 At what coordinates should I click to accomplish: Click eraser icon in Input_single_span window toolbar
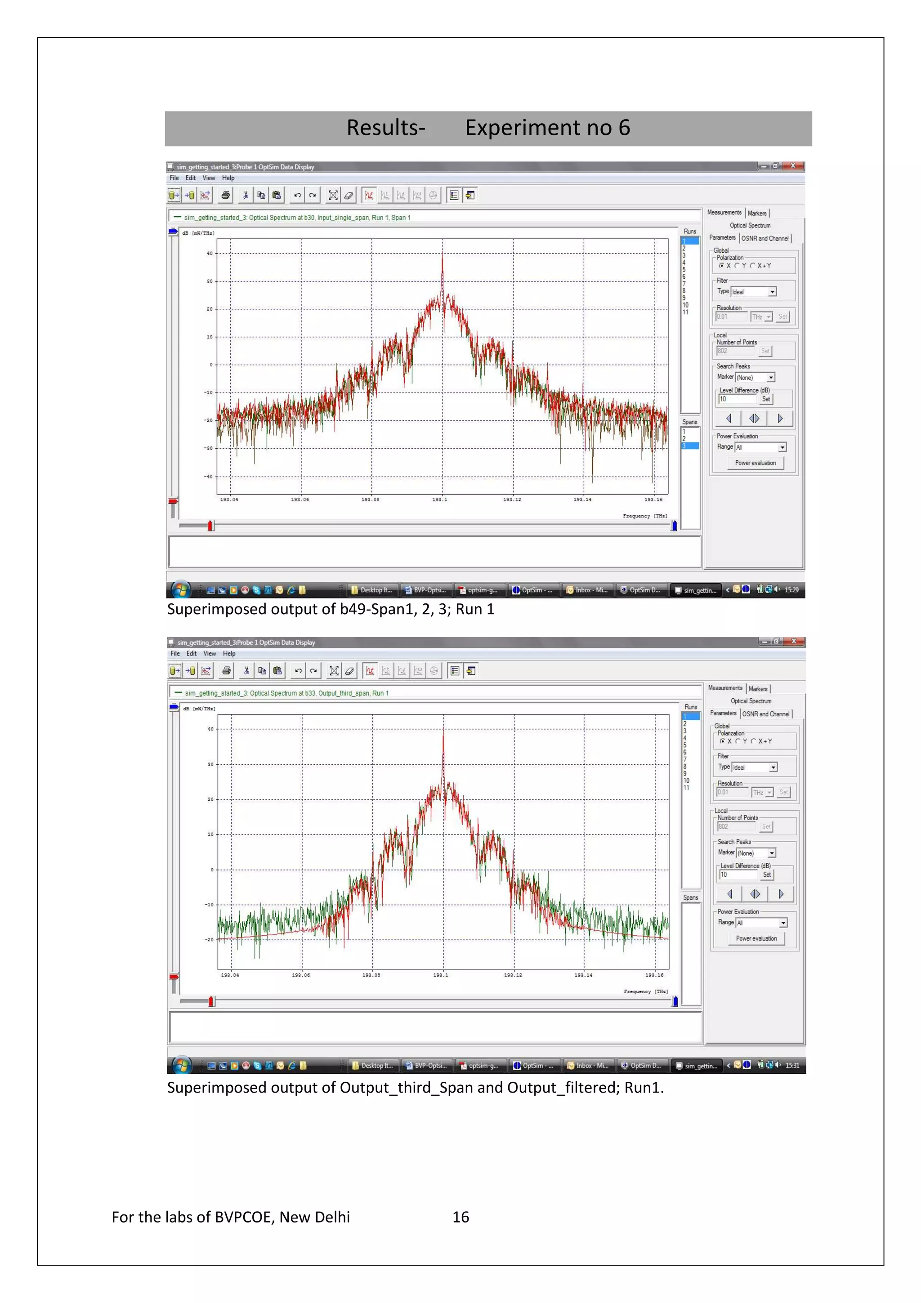tap(349, 195)
